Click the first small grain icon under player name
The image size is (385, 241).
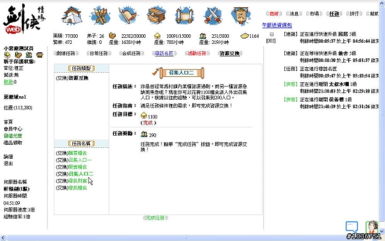click(x=7, y=55)
